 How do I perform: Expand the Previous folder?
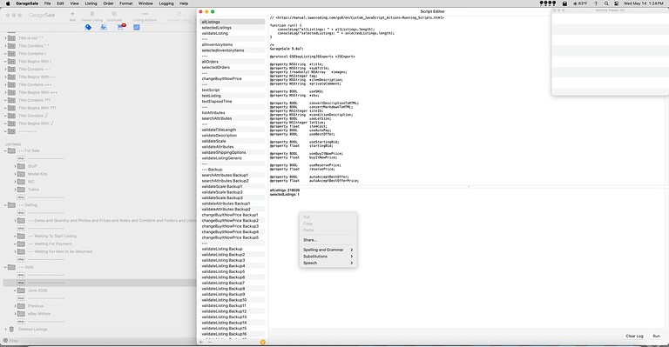15,306
